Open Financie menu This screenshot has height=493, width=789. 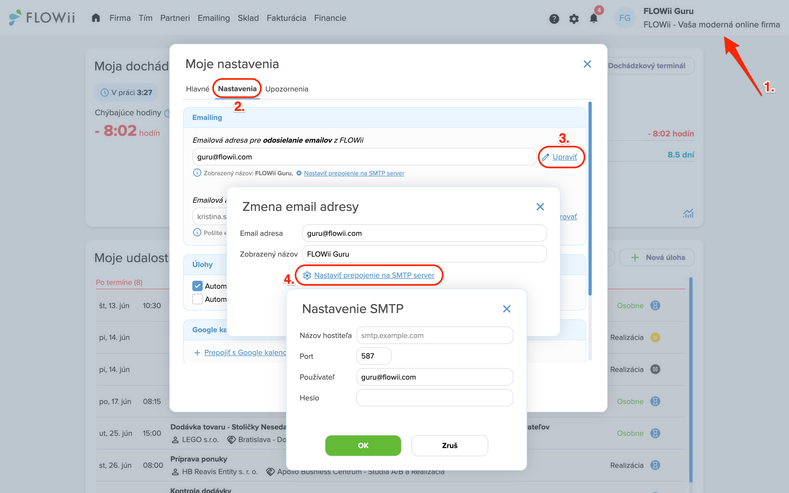pos(330,18)
